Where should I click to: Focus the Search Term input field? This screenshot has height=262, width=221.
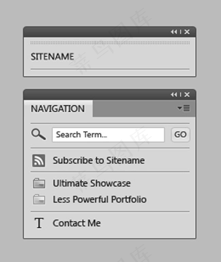click(108, 135)
